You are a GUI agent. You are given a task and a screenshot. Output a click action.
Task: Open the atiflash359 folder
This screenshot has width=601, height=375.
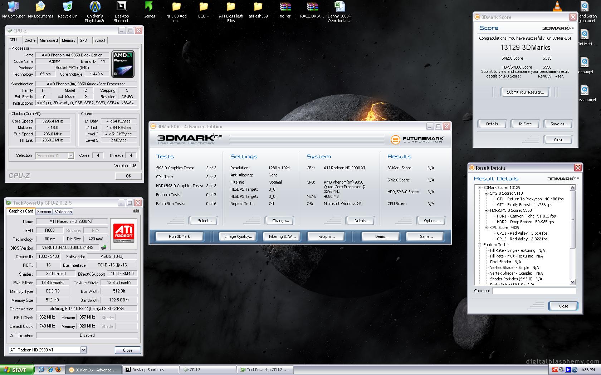[x=258, y=10]
